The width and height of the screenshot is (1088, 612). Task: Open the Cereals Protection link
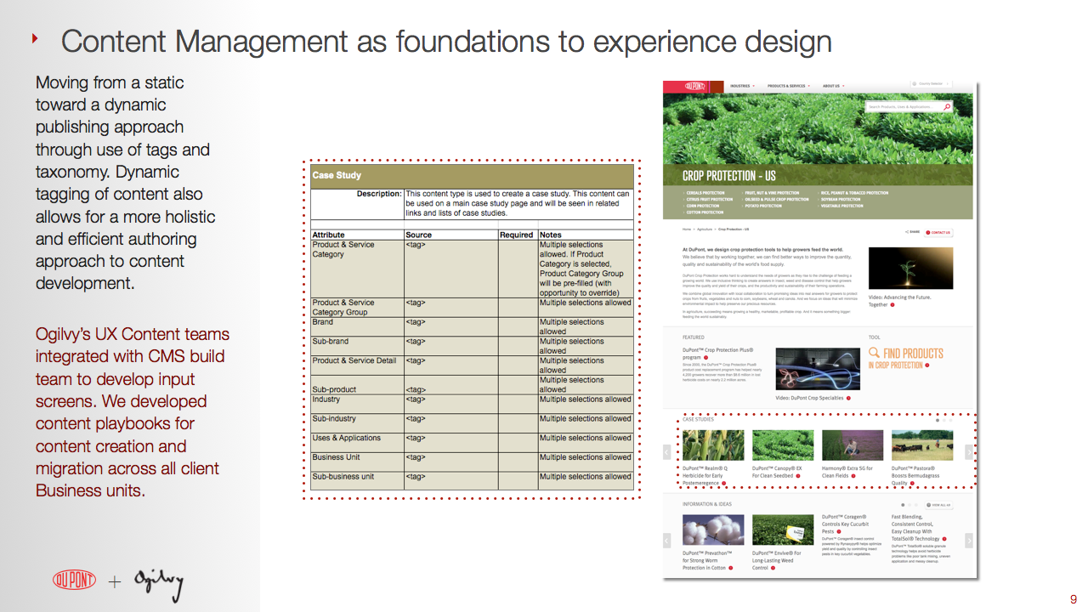[706, 193]
